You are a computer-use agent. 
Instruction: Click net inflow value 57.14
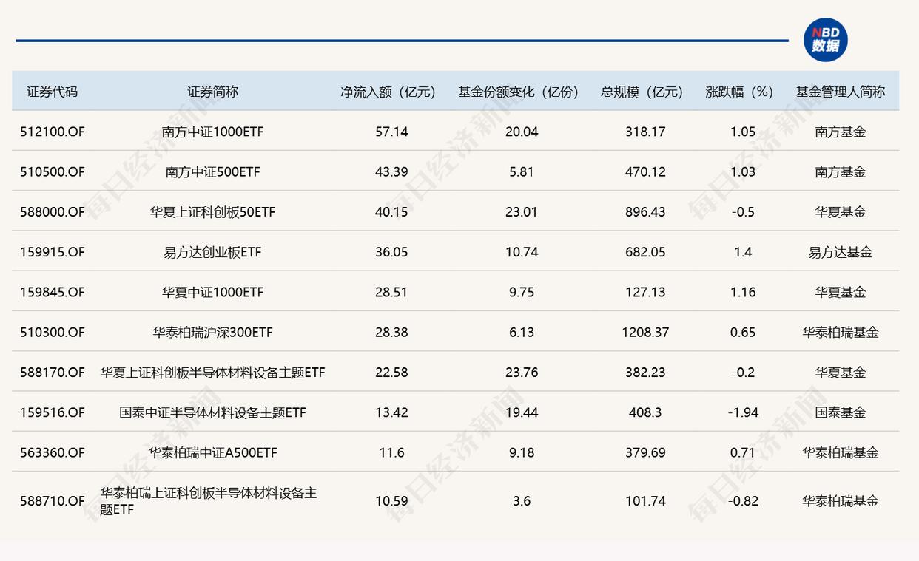click(x=391, y=132)
